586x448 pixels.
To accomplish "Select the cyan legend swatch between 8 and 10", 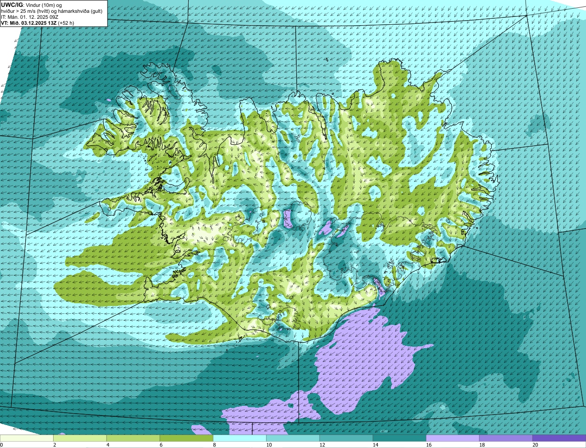I will (x=240, y=438).
